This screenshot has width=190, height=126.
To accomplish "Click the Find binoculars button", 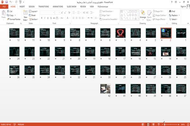I will pos(172,11).
